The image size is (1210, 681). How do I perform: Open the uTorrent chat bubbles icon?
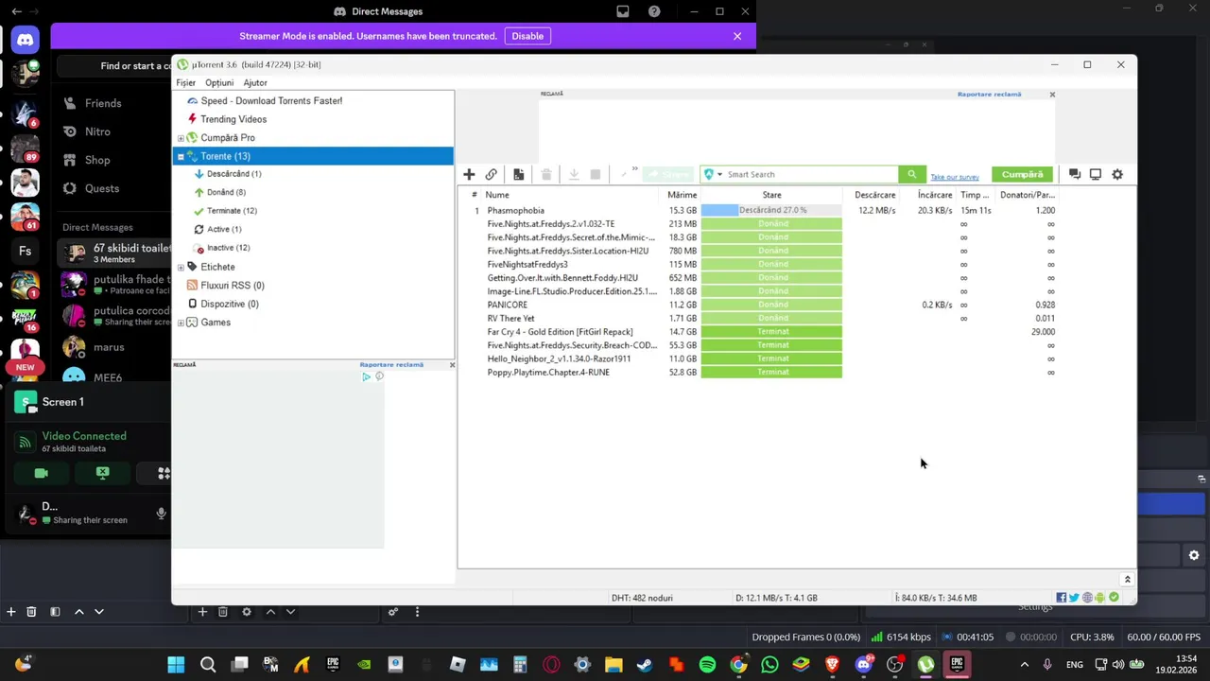(1074, 174)
